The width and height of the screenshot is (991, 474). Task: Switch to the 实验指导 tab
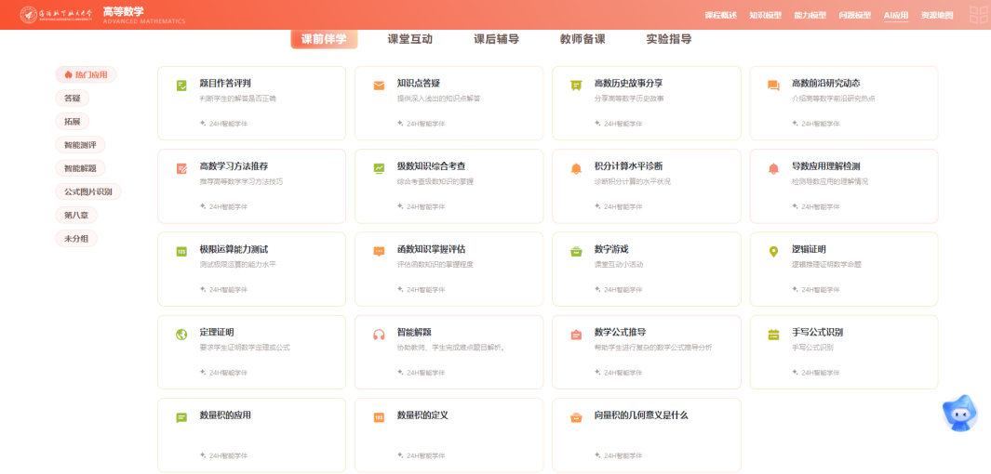pyautogui.click(x=669, y=39)
